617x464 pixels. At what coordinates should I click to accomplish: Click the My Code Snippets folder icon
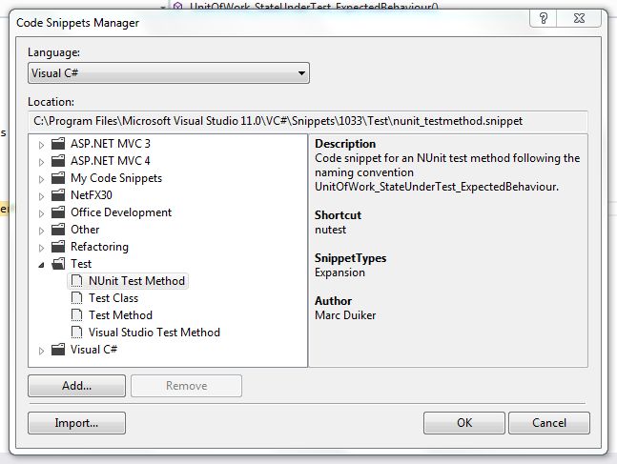(58, 178)
